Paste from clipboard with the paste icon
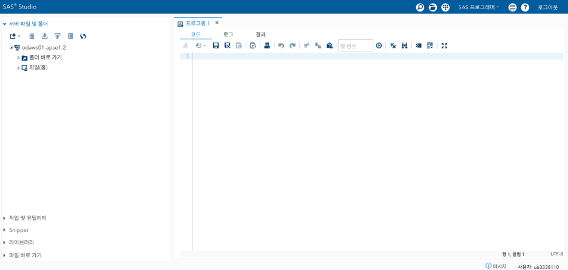Screen dimensions: 568x270 330,45
